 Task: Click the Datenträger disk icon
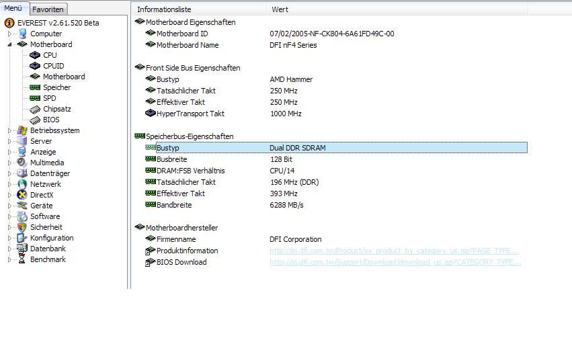22,173
